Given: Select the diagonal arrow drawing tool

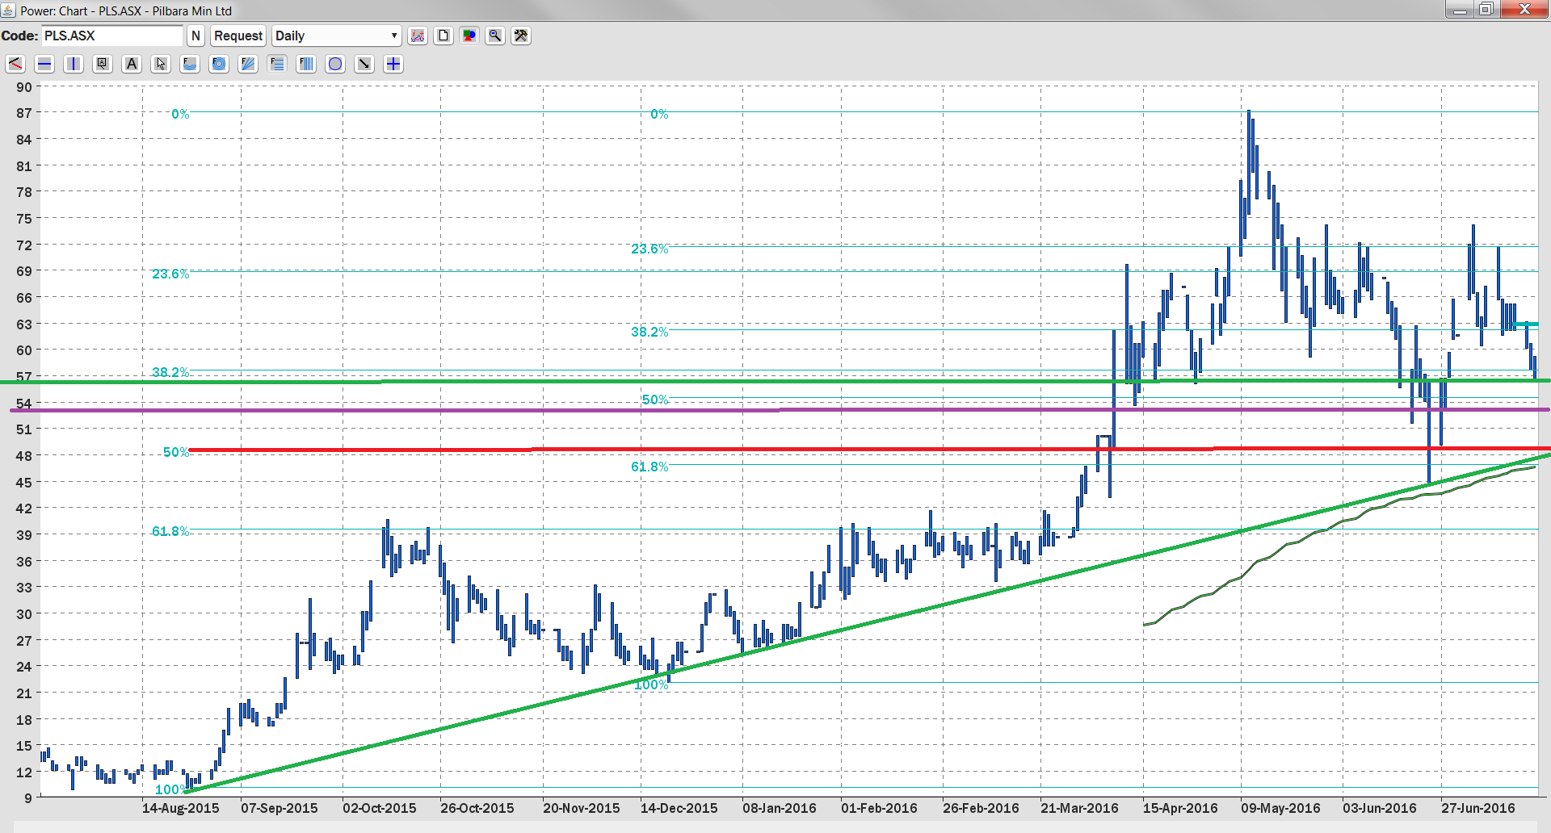Looking at the screenshot, I should coord(364,64).
